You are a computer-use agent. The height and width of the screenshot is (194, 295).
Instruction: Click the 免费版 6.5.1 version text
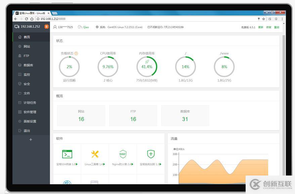tap(248, 27)
